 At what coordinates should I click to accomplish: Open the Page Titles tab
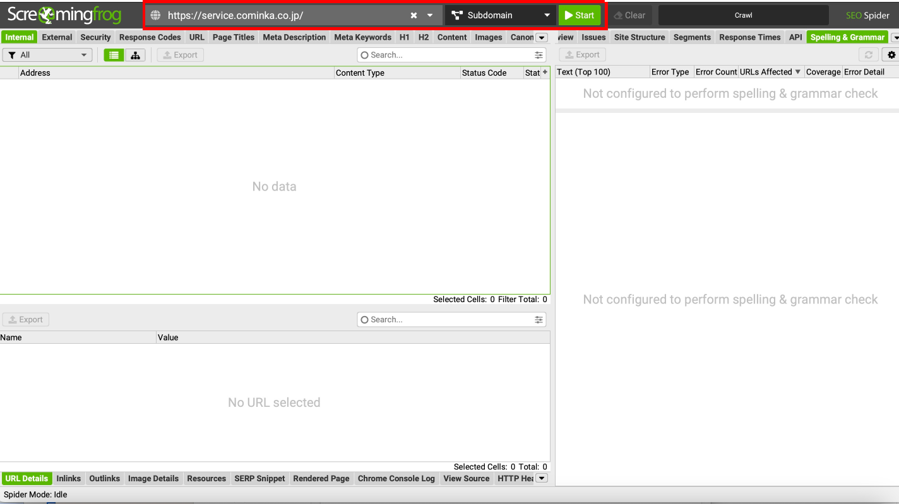click(x=233, y=37)
